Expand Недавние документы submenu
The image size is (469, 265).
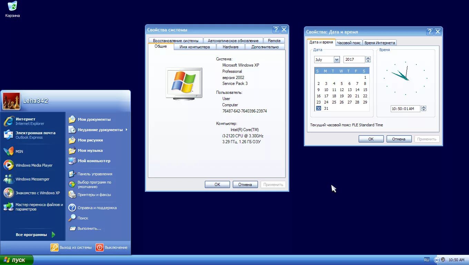[98, 130]
